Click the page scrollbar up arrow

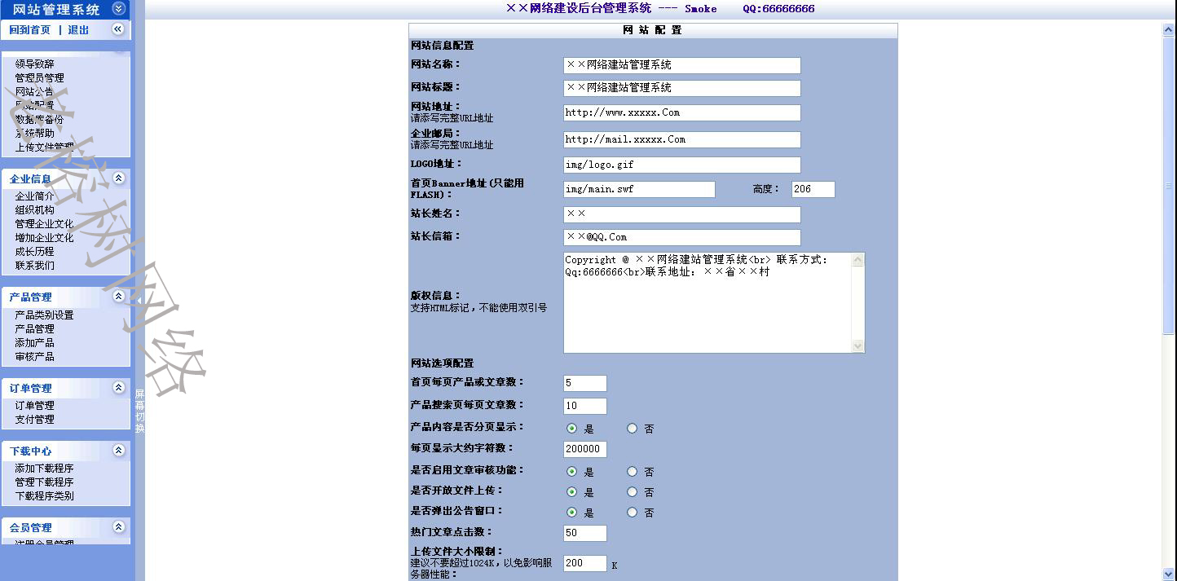(1169, 30)
